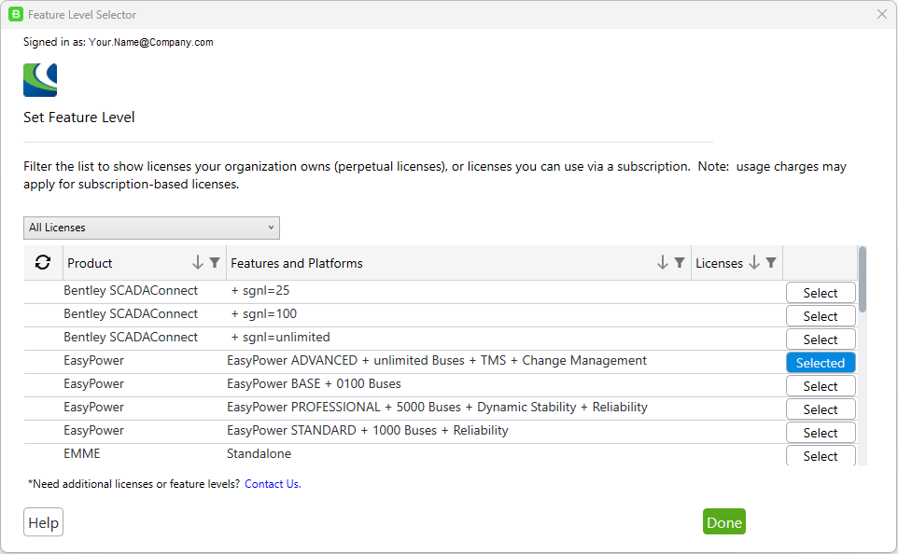Click the refresh icon in table header
This screenshot has height=554, width=898.
(43, 263)
